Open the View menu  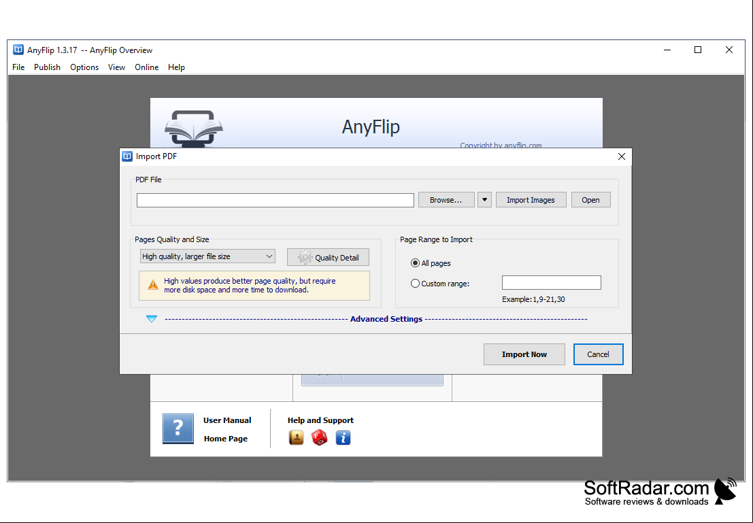pos(116,67)
